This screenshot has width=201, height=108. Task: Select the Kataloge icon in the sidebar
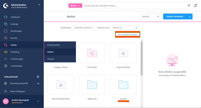coord(6,24)
